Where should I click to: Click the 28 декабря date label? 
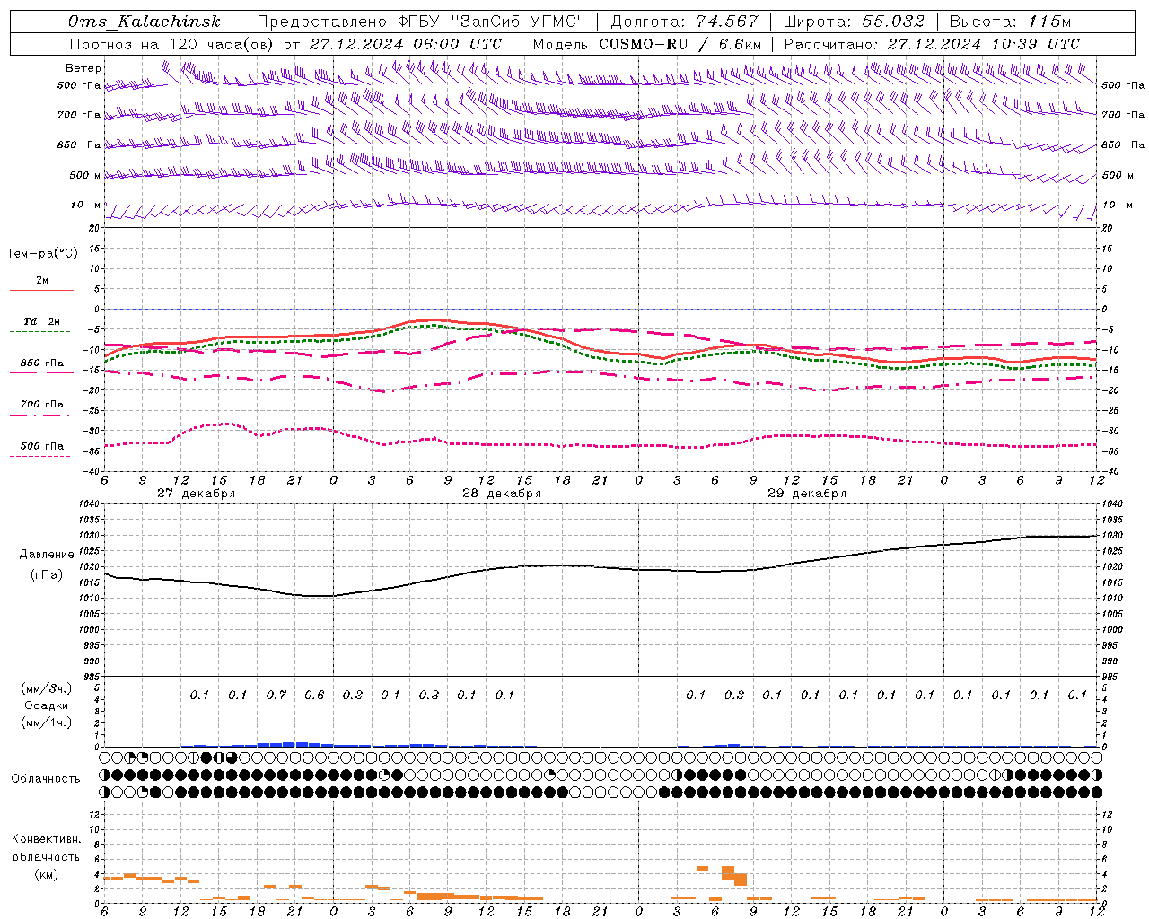point(502,494)
